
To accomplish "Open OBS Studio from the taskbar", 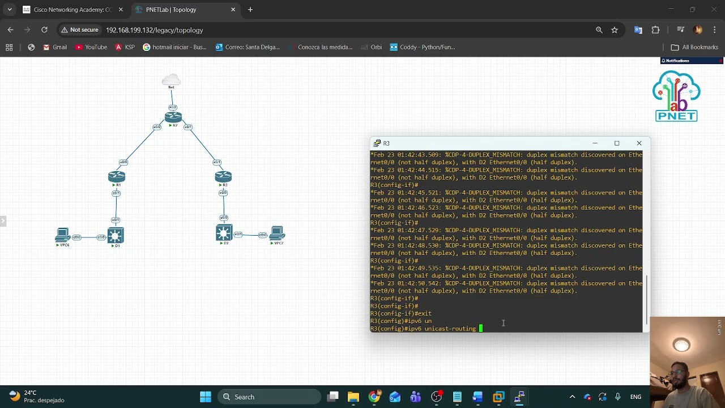I will pos(436,397).
